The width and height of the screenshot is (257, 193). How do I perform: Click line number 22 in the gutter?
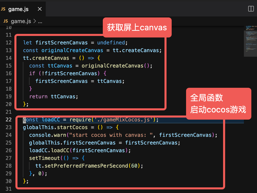click(8, 120)
